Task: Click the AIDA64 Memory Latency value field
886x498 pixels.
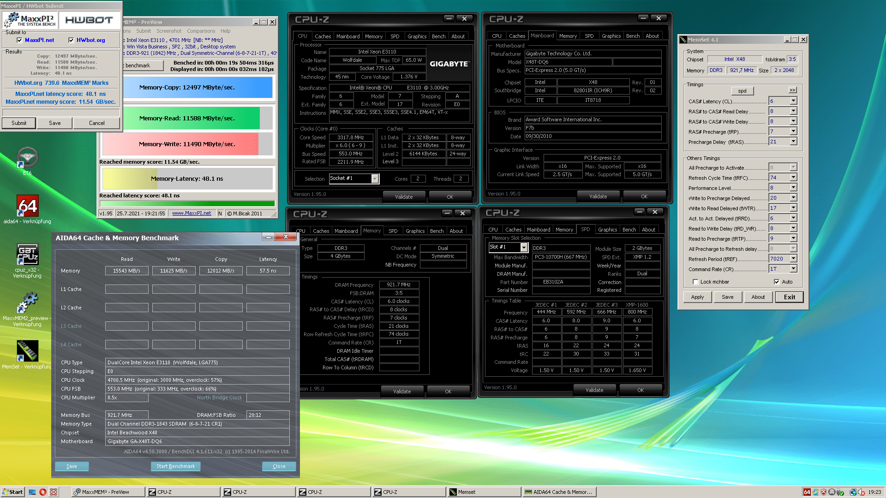Action: coord(268,271)
